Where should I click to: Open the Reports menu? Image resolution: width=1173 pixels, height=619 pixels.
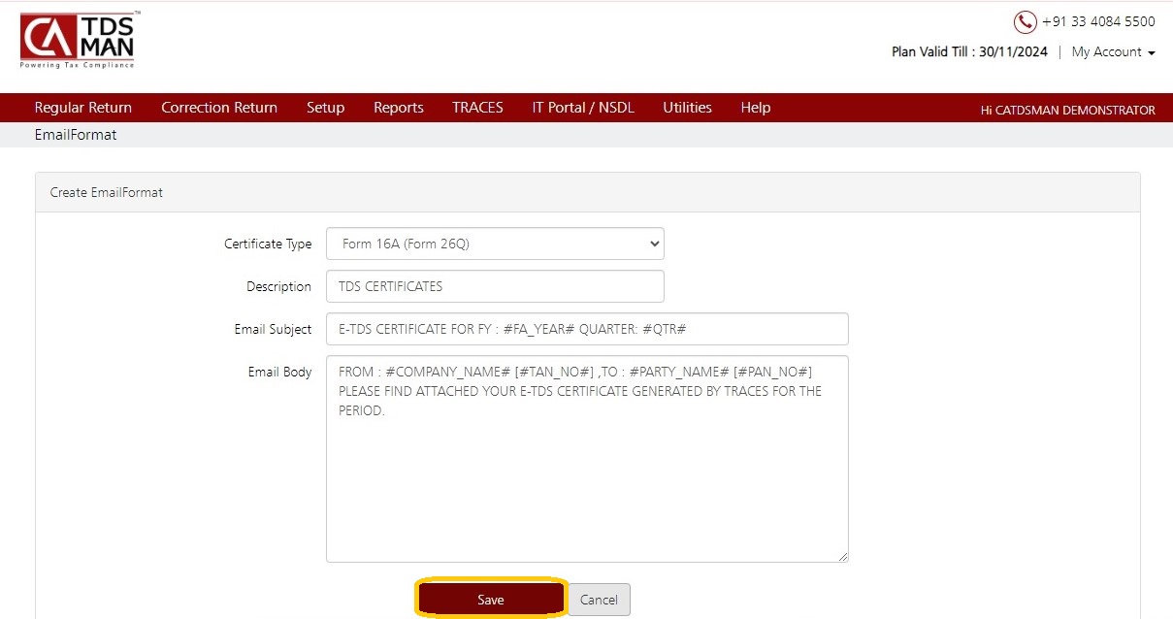(399, 108)
